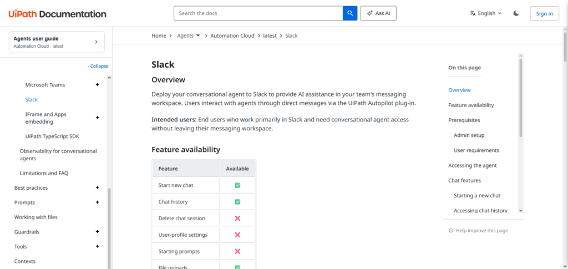
Task: Jump to Prerequisites section link
Action: point(464,120)
